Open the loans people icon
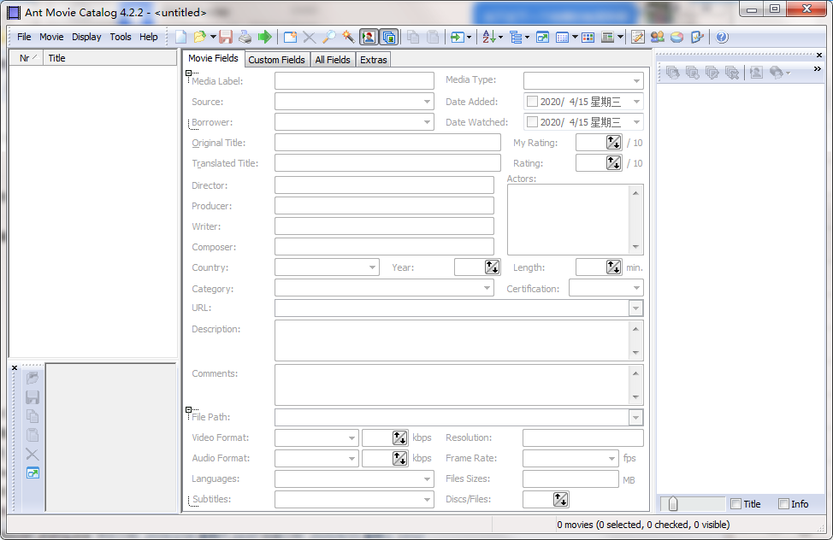This screenshot has height=540, width=833. [657, 38]
